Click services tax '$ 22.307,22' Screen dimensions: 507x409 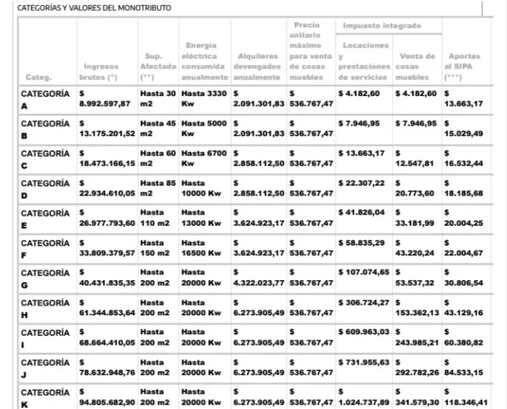362,183
